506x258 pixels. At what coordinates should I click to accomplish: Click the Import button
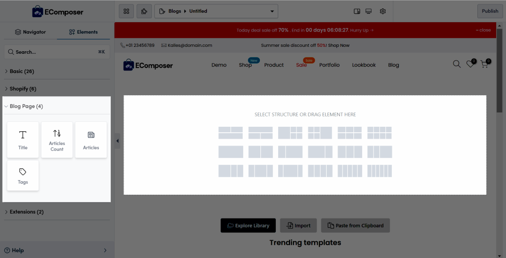point(298,225)
